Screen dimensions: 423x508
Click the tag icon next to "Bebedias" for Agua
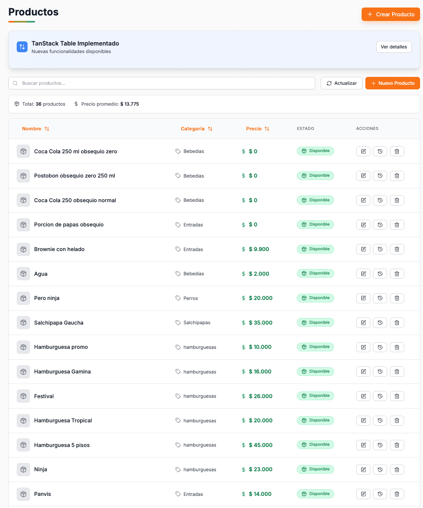[179, 274]
